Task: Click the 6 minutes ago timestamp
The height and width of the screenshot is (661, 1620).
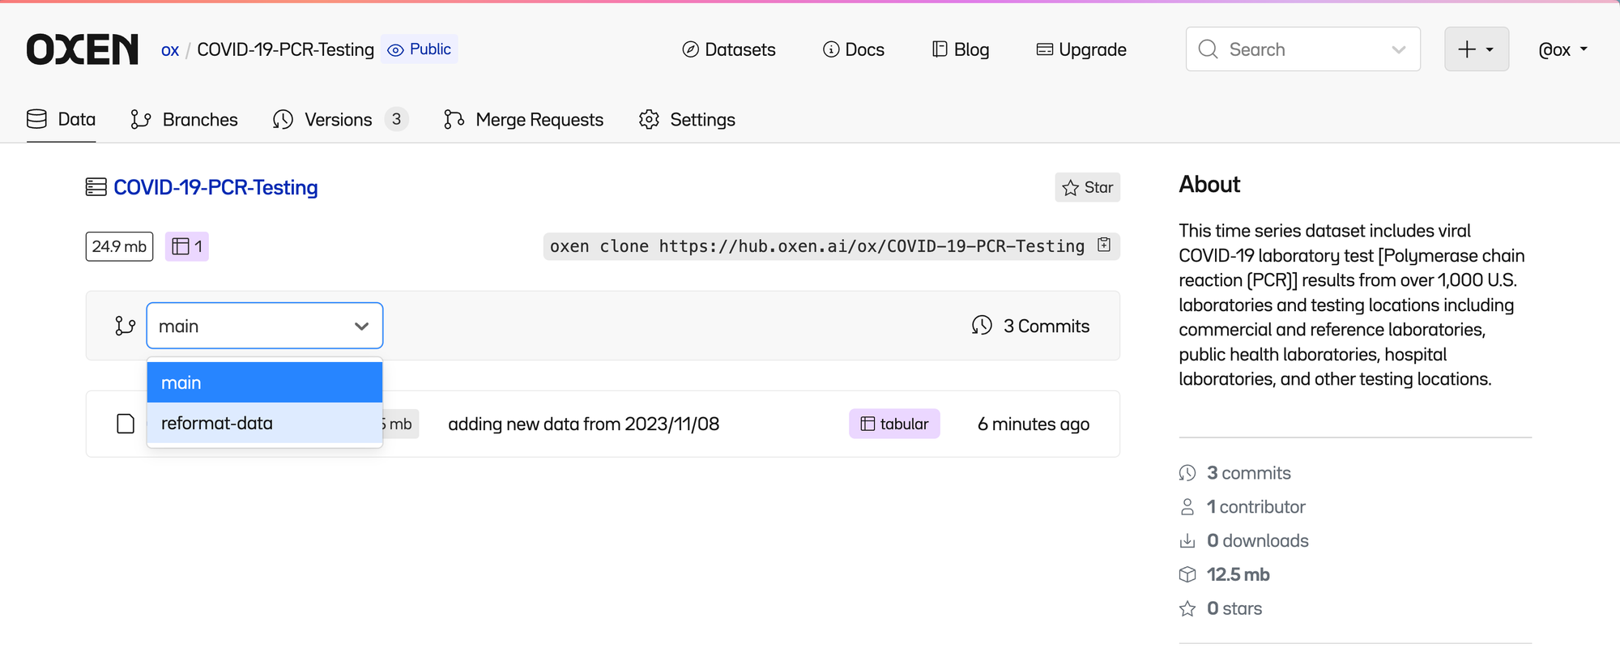Action: [1034, 424]
